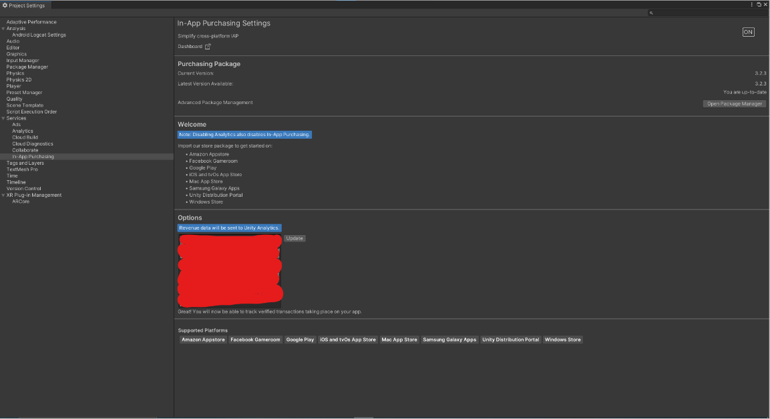Open Input Manager settings

23,60
